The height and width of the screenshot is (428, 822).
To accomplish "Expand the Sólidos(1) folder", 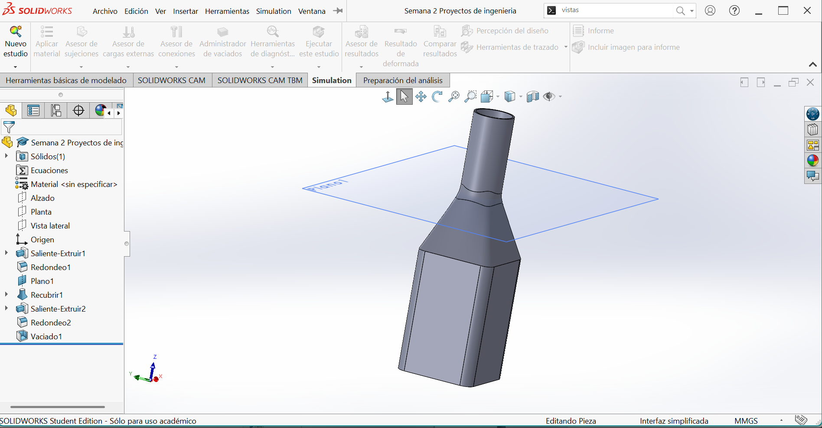I will pos(7,156).
